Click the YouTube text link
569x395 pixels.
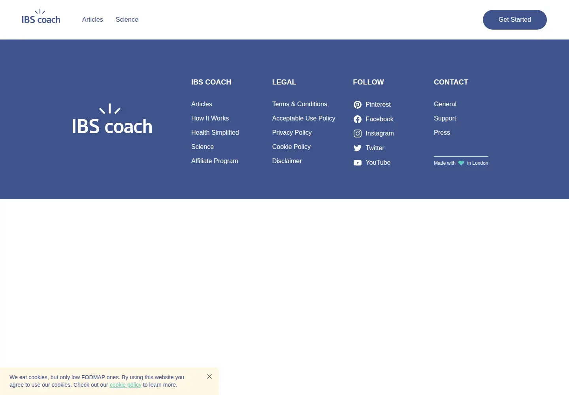coord(378,162)
